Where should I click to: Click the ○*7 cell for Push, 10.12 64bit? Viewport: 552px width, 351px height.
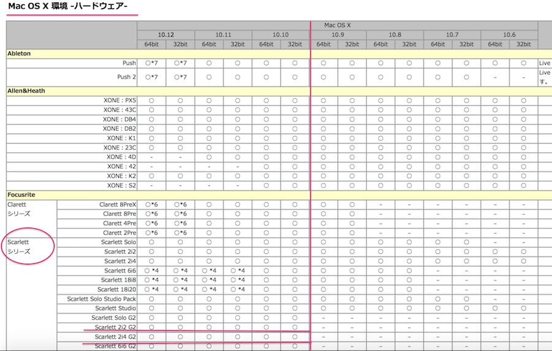[151, 63]
